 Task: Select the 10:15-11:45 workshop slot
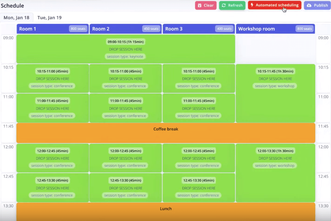(275, 93)
